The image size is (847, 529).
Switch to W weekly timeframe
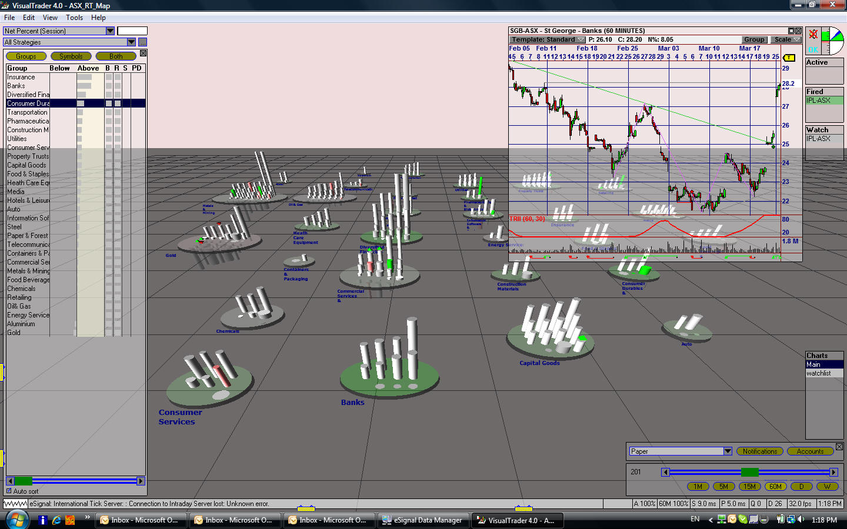(828, 486)
